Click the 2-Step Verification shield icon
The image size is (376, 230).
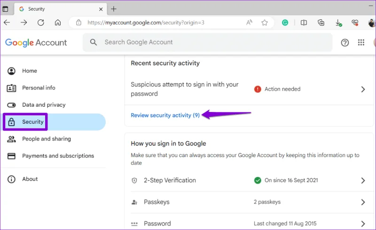[x=134, y=181]
